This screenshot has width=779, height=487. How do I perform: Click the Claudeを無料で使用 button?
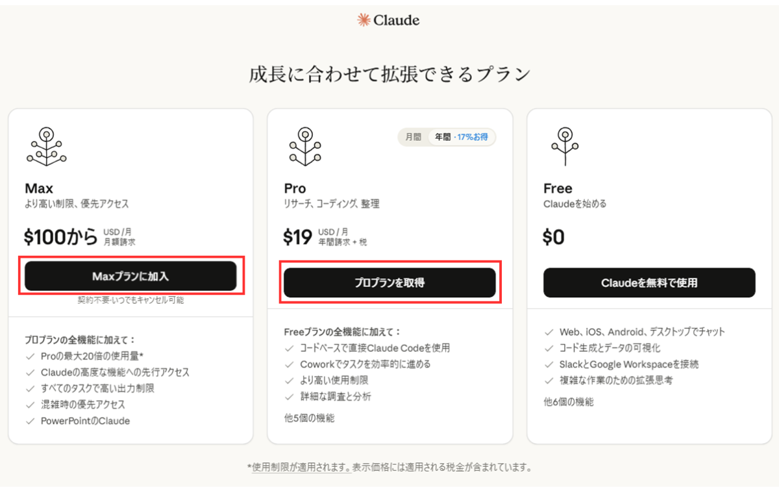[649, 283]
